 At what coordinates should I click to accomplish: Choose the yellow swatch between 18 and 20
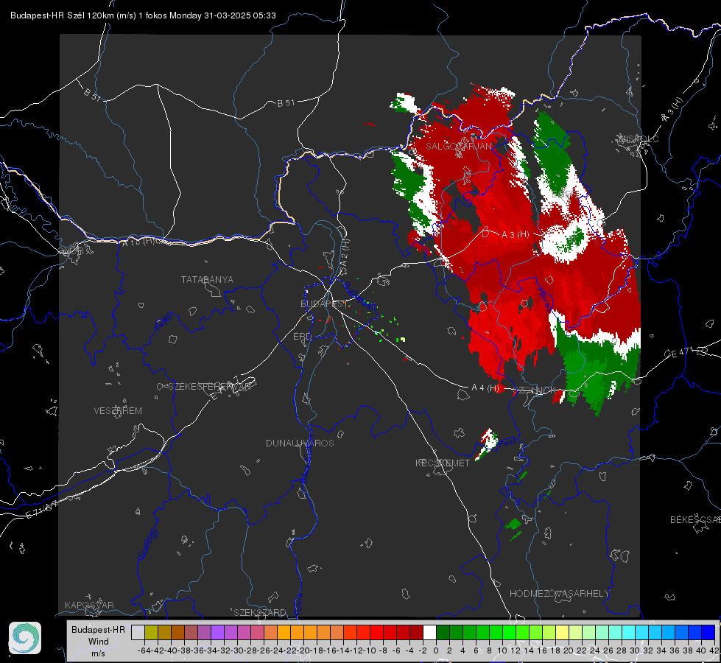562,632
